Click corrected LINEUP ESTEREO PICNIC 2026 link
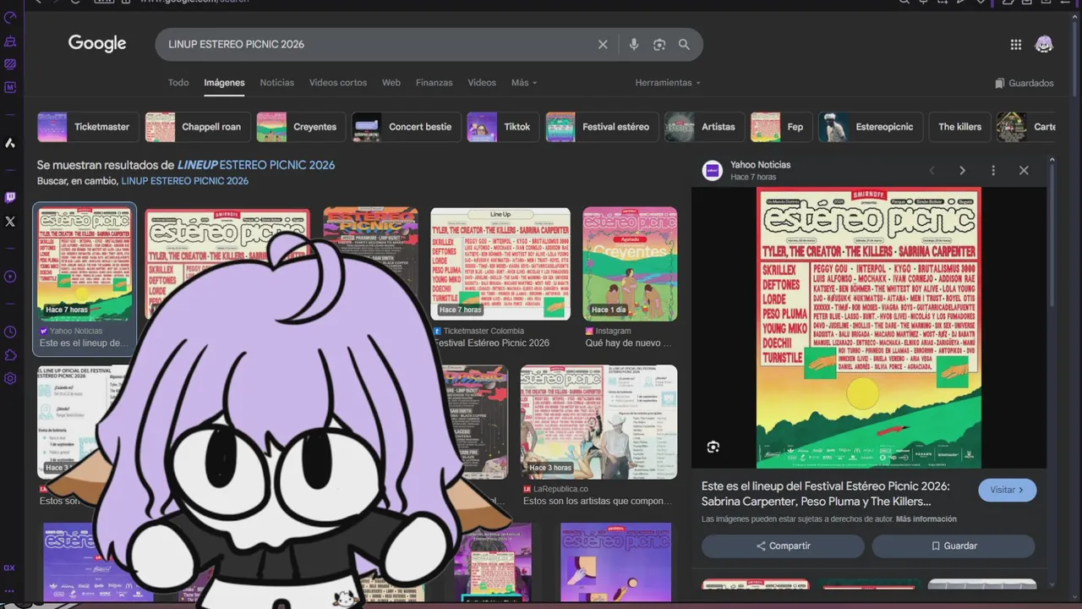Viewport: 1082px width, 609px height. [x=255, y=165]
